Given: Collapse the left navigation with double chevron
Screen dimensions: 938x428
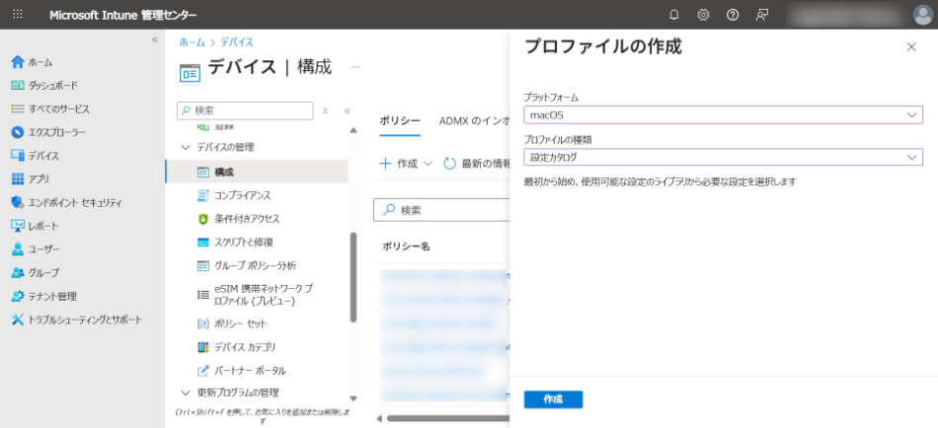Looking at the screenshot, I should click(x=154, y=39).
